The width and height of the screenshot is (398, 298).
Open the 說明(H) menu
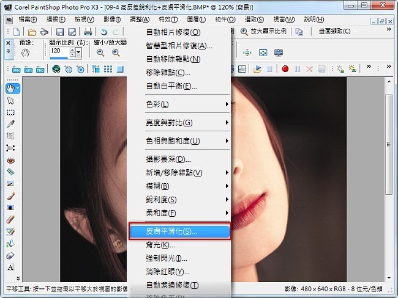coord(314,20)
